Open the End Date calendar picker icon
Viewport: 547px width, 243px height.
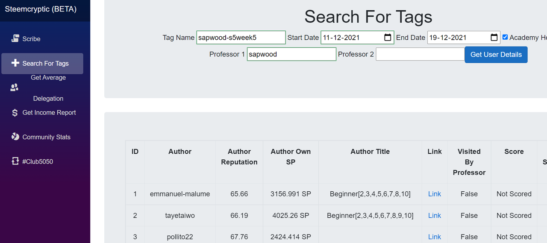[494, 38]
